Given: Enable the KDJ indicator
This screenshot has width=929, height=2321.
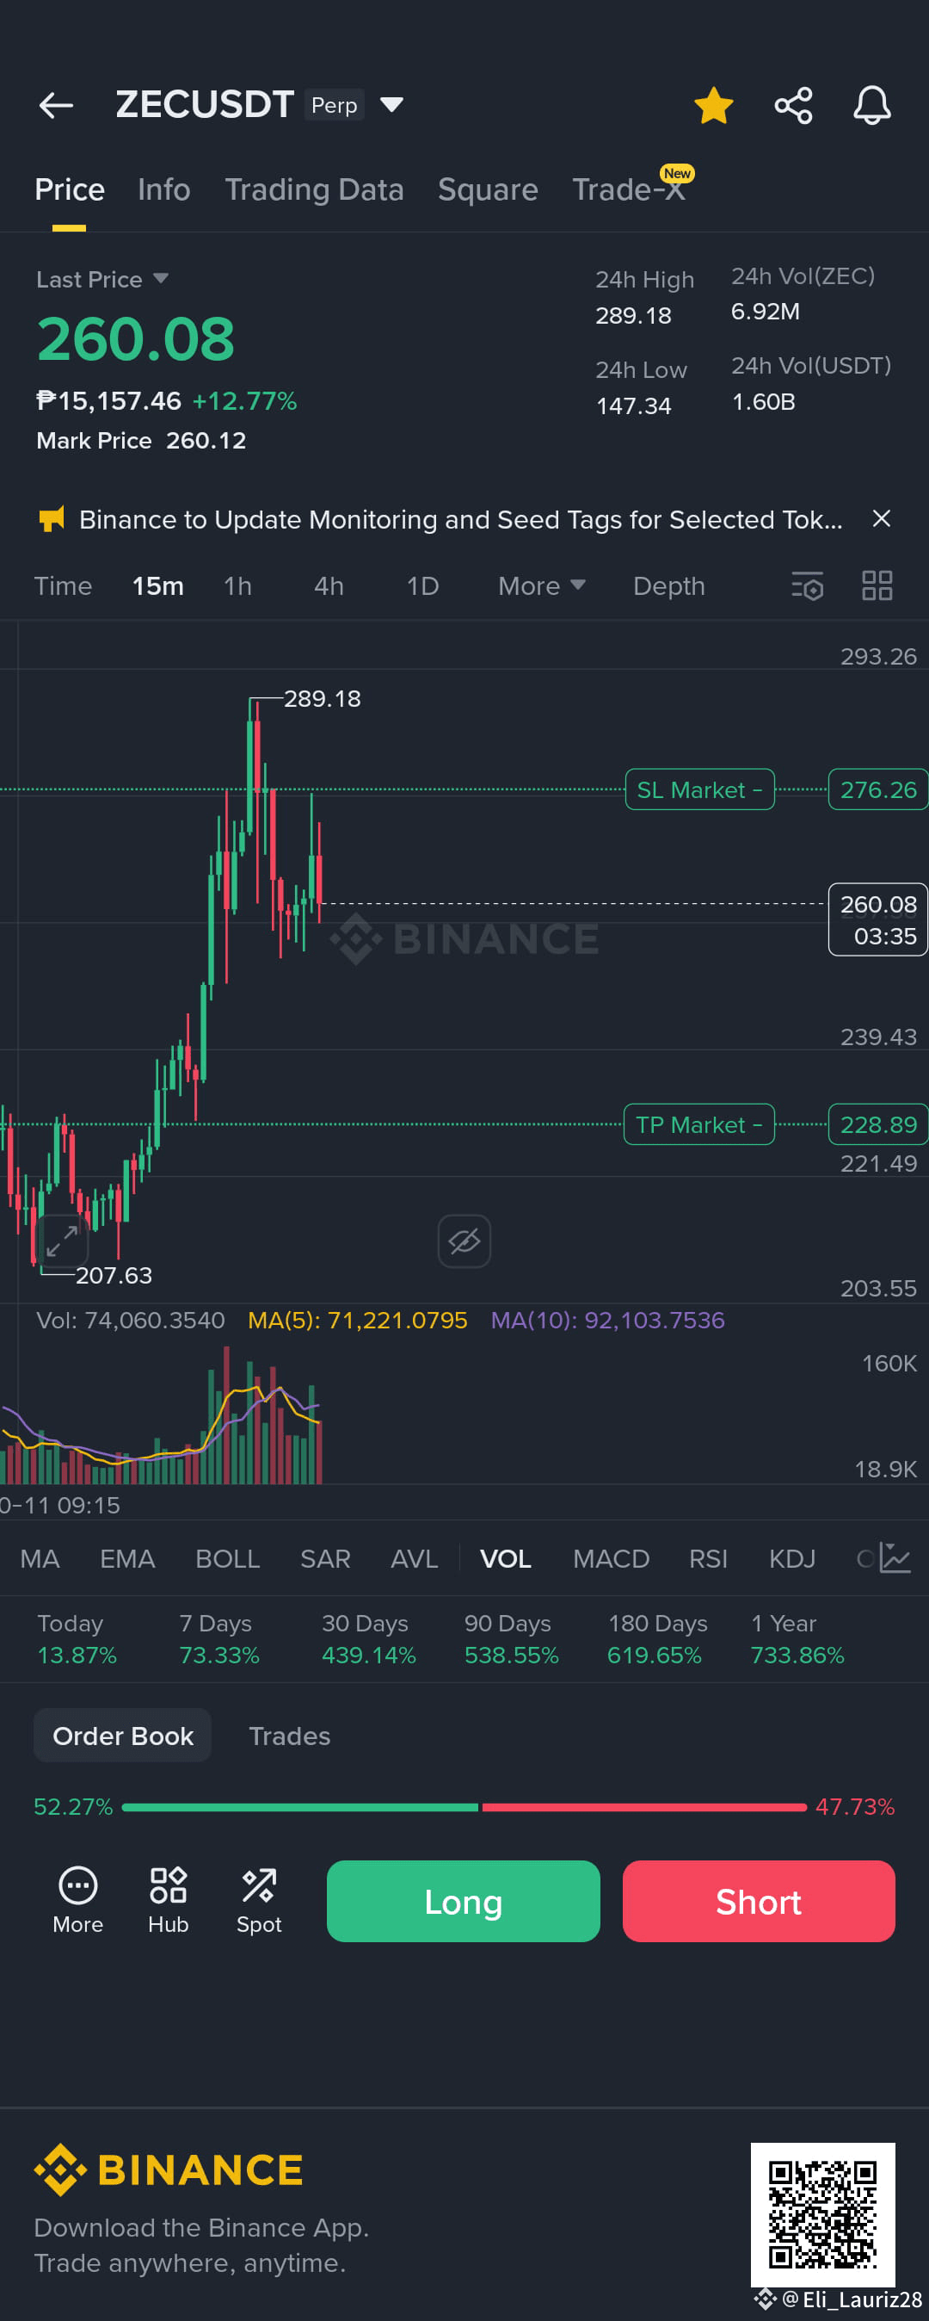Looking at the screenshot, I should [792, 1559].
